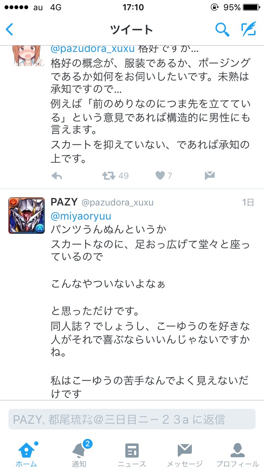The width and height of the screenshot is (264, 471).
Task: Open the プロフィール tab
Action: 237,454
